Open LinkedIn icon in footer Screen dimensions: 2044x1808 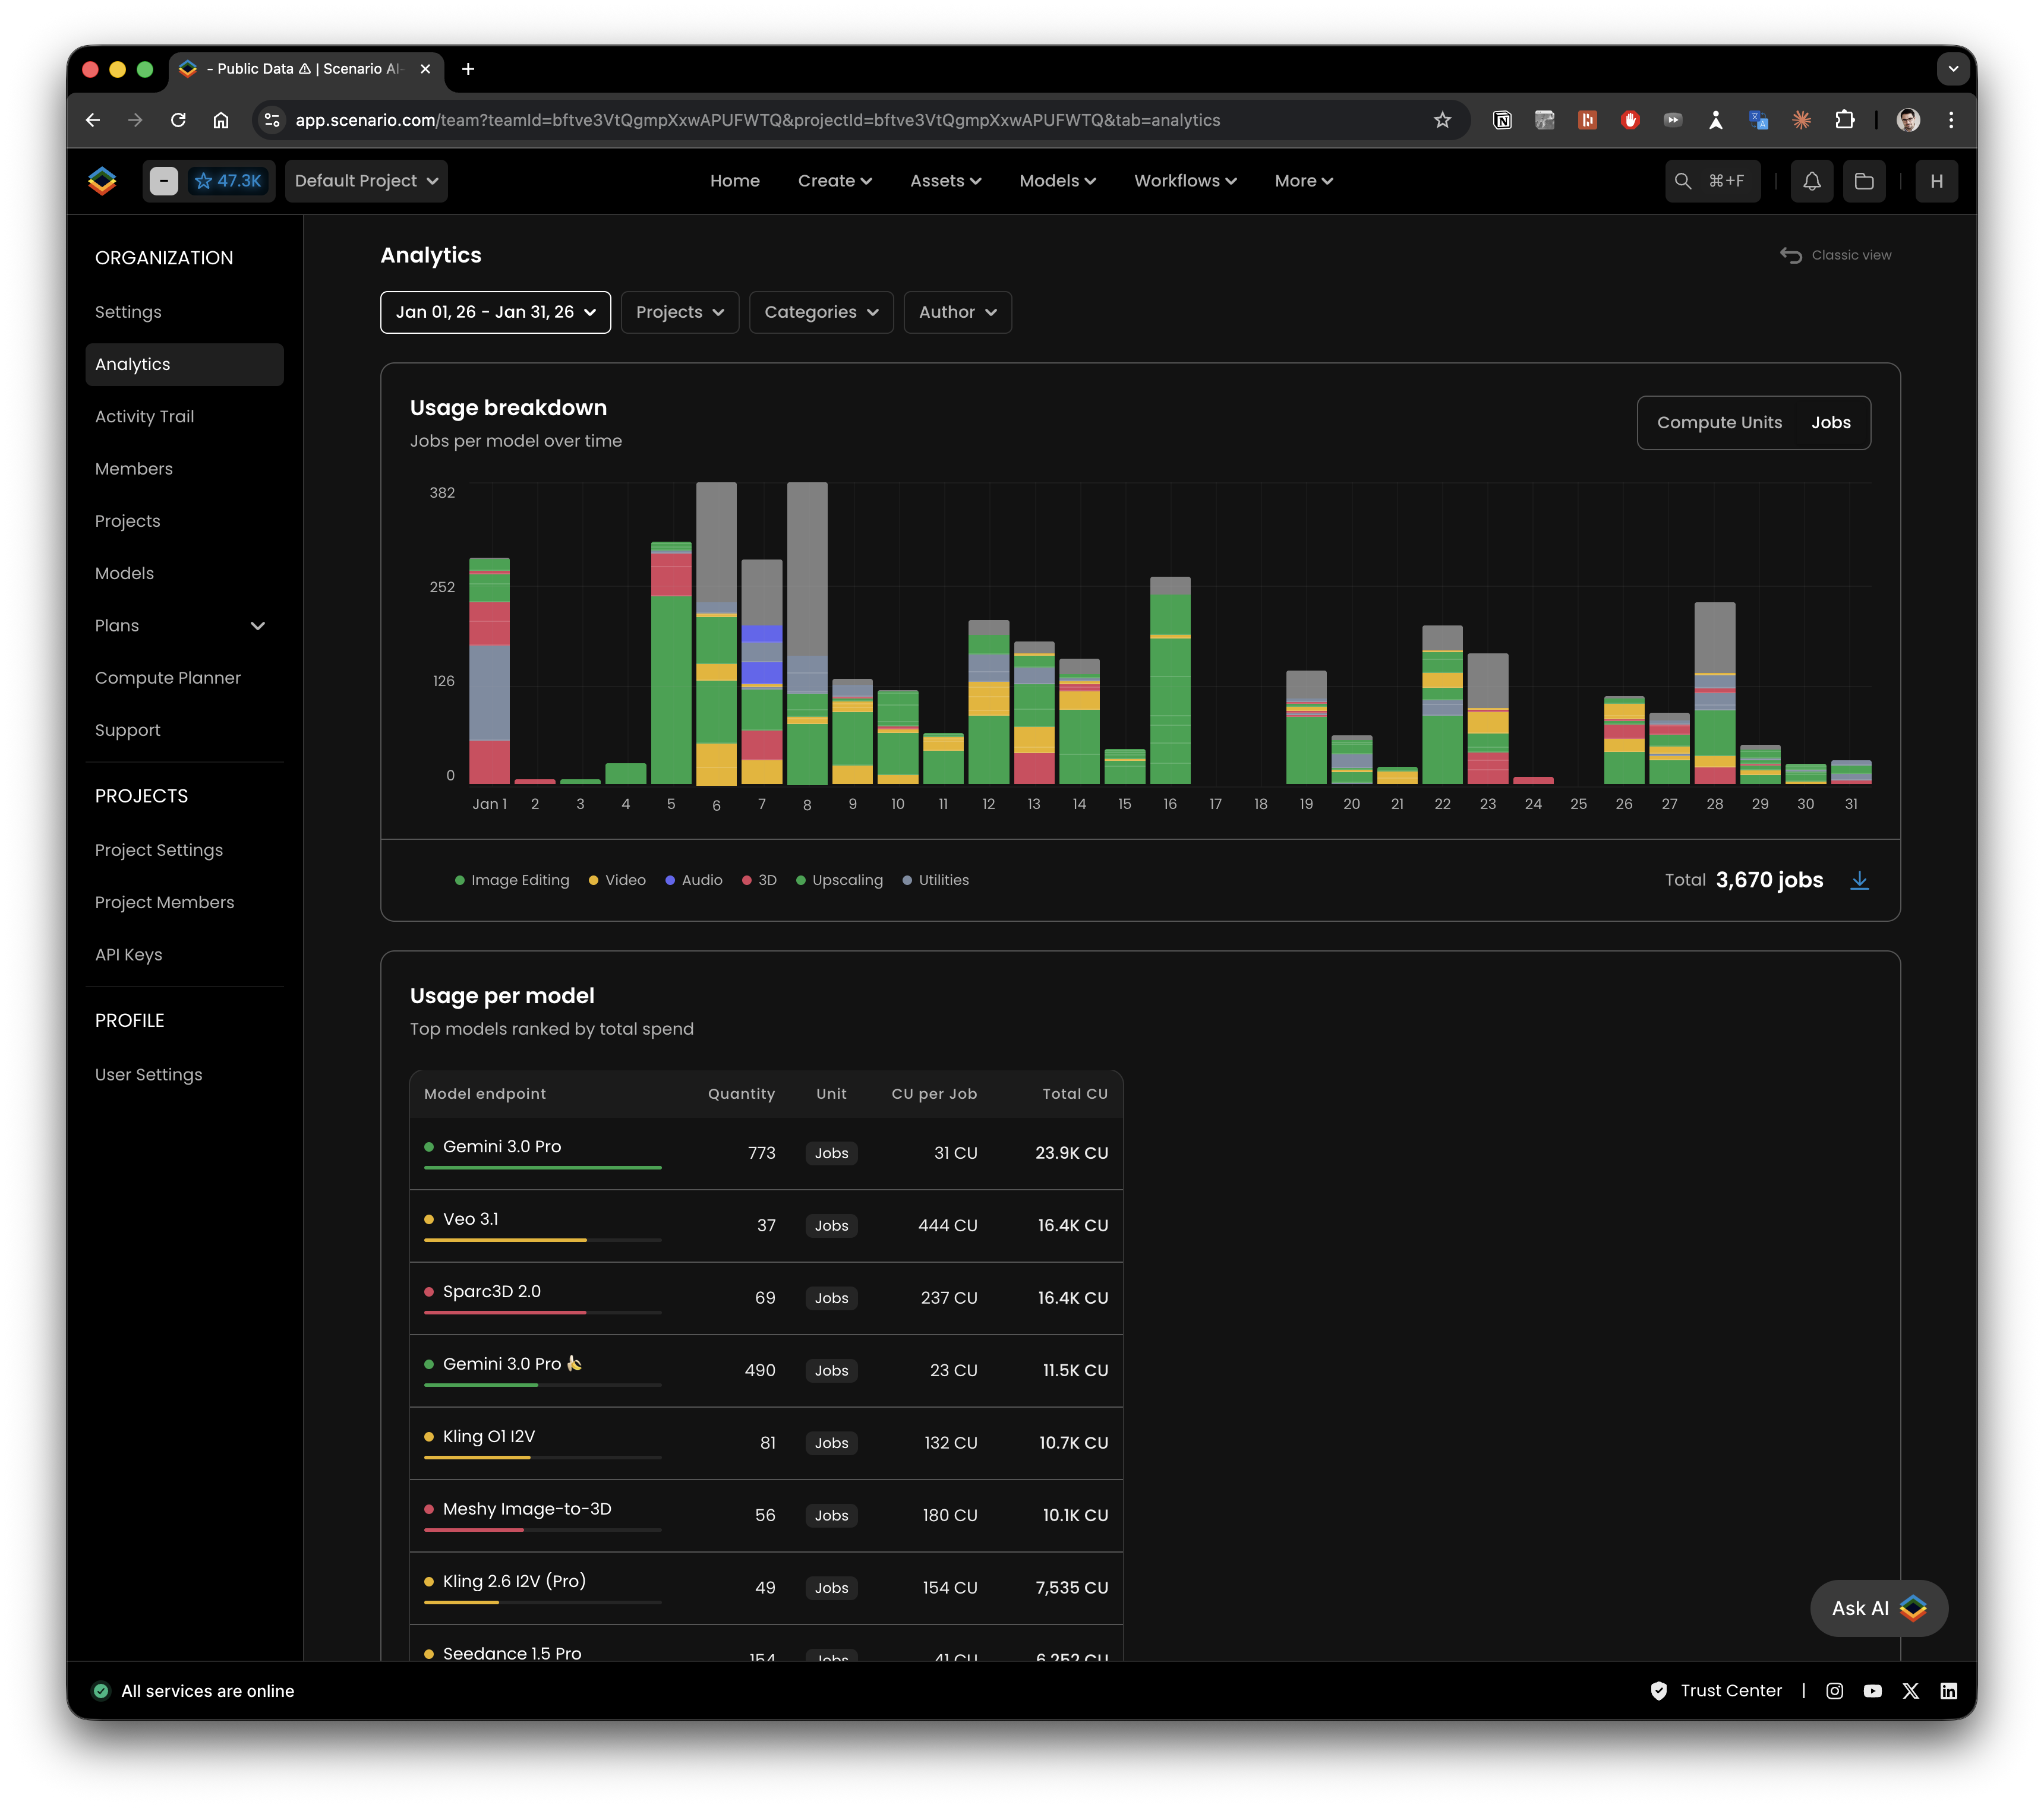pyautogui.click(x=1948, y=1690)
